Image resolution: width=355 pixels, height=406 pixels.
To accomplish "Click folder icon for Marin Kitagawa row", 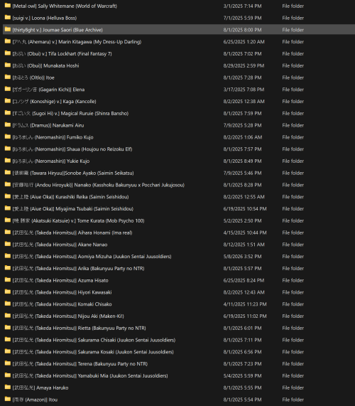I will [x=8, y=41].
